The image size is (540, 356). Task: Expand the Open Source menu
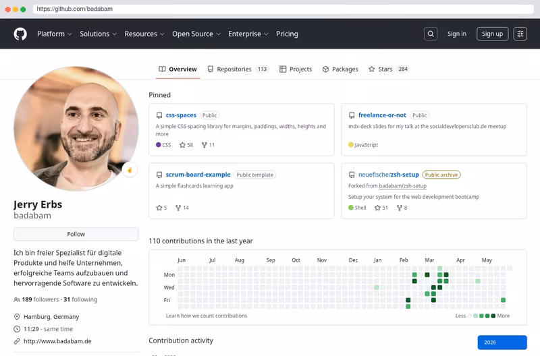point(196,34)
